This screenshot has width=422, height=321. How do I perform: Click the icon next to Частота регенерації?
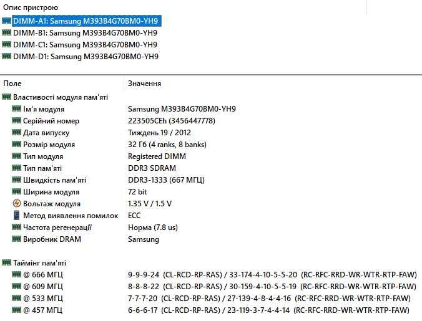16,227
